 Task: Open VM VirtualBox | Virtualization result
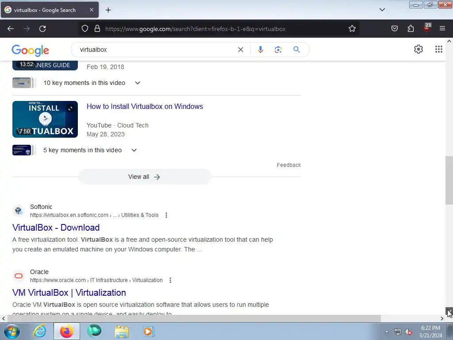pyautogui.click(x=69, y=293)
